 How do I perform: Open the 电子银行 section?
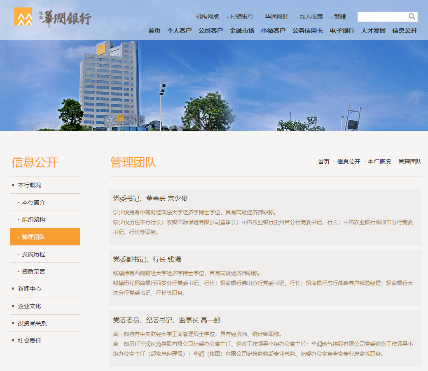(341, 30)
